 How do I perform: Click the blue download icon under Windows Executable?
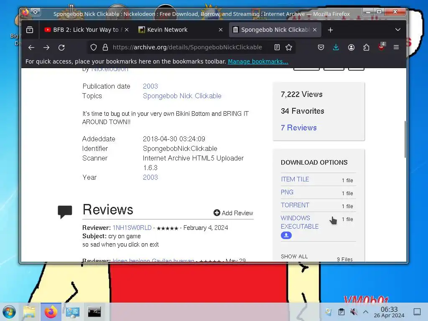pos(286,235)
